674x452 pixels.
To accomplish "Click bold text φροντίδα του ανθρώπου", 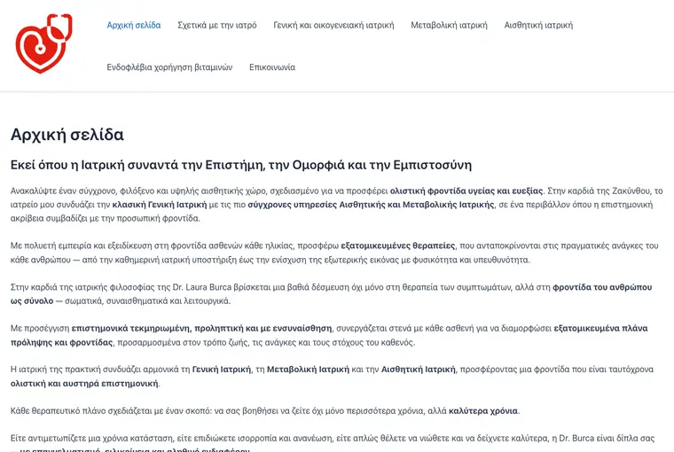I will tap(602, 287).
